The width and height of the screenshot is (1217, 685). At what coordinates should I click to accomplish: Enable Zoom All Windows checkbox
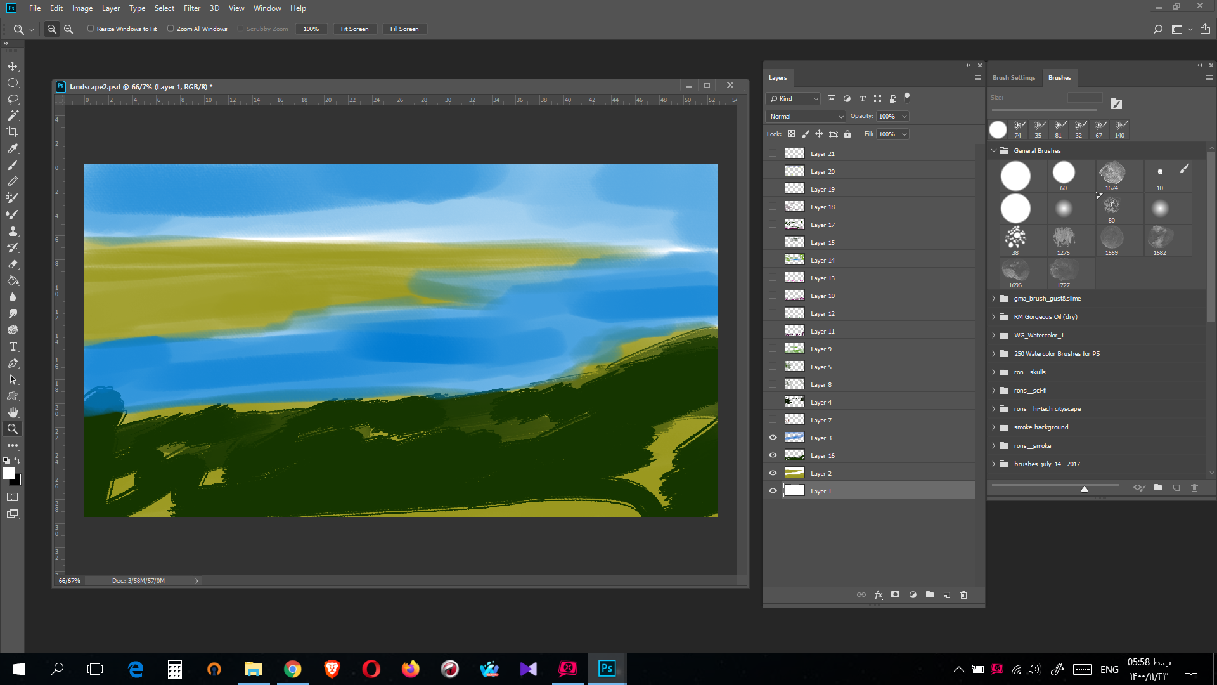[x=171, y=29]
